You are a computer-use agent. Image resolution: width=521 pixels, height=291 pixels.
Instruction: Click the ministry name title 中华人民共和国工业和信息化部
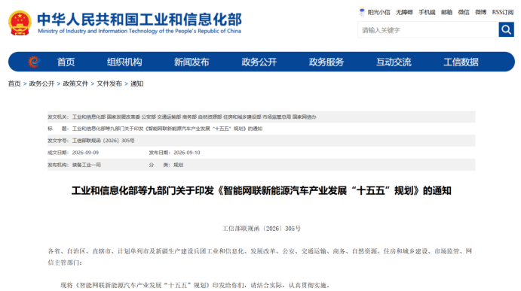tap(139, 20)
